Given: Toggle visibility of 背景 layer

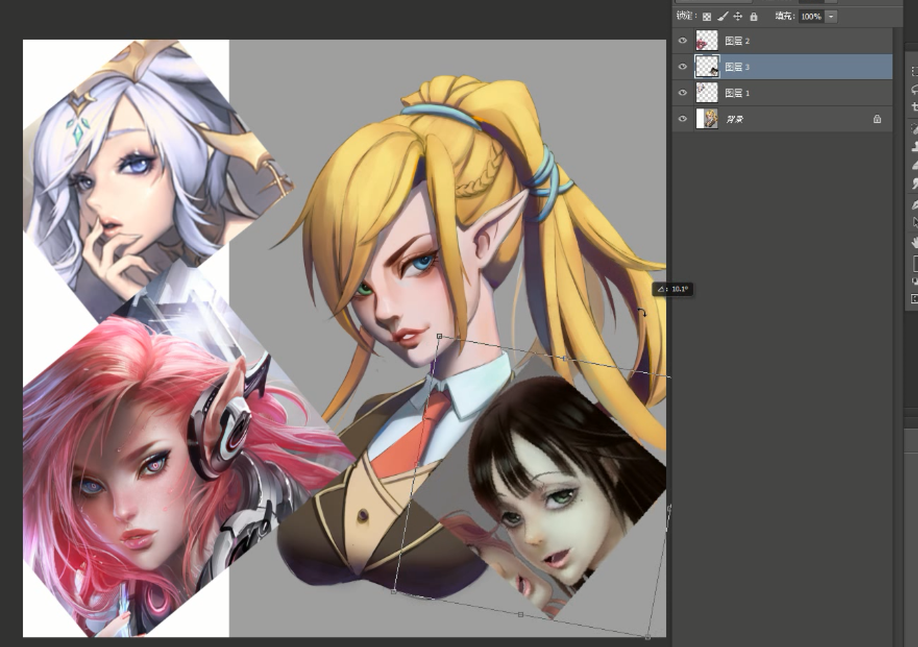Looking at the screenshot, I should click(682, 119).
